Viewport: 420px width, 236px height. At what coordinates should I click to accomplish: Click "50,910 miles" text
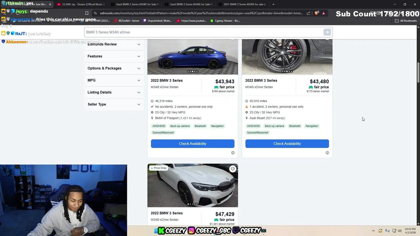258,101
